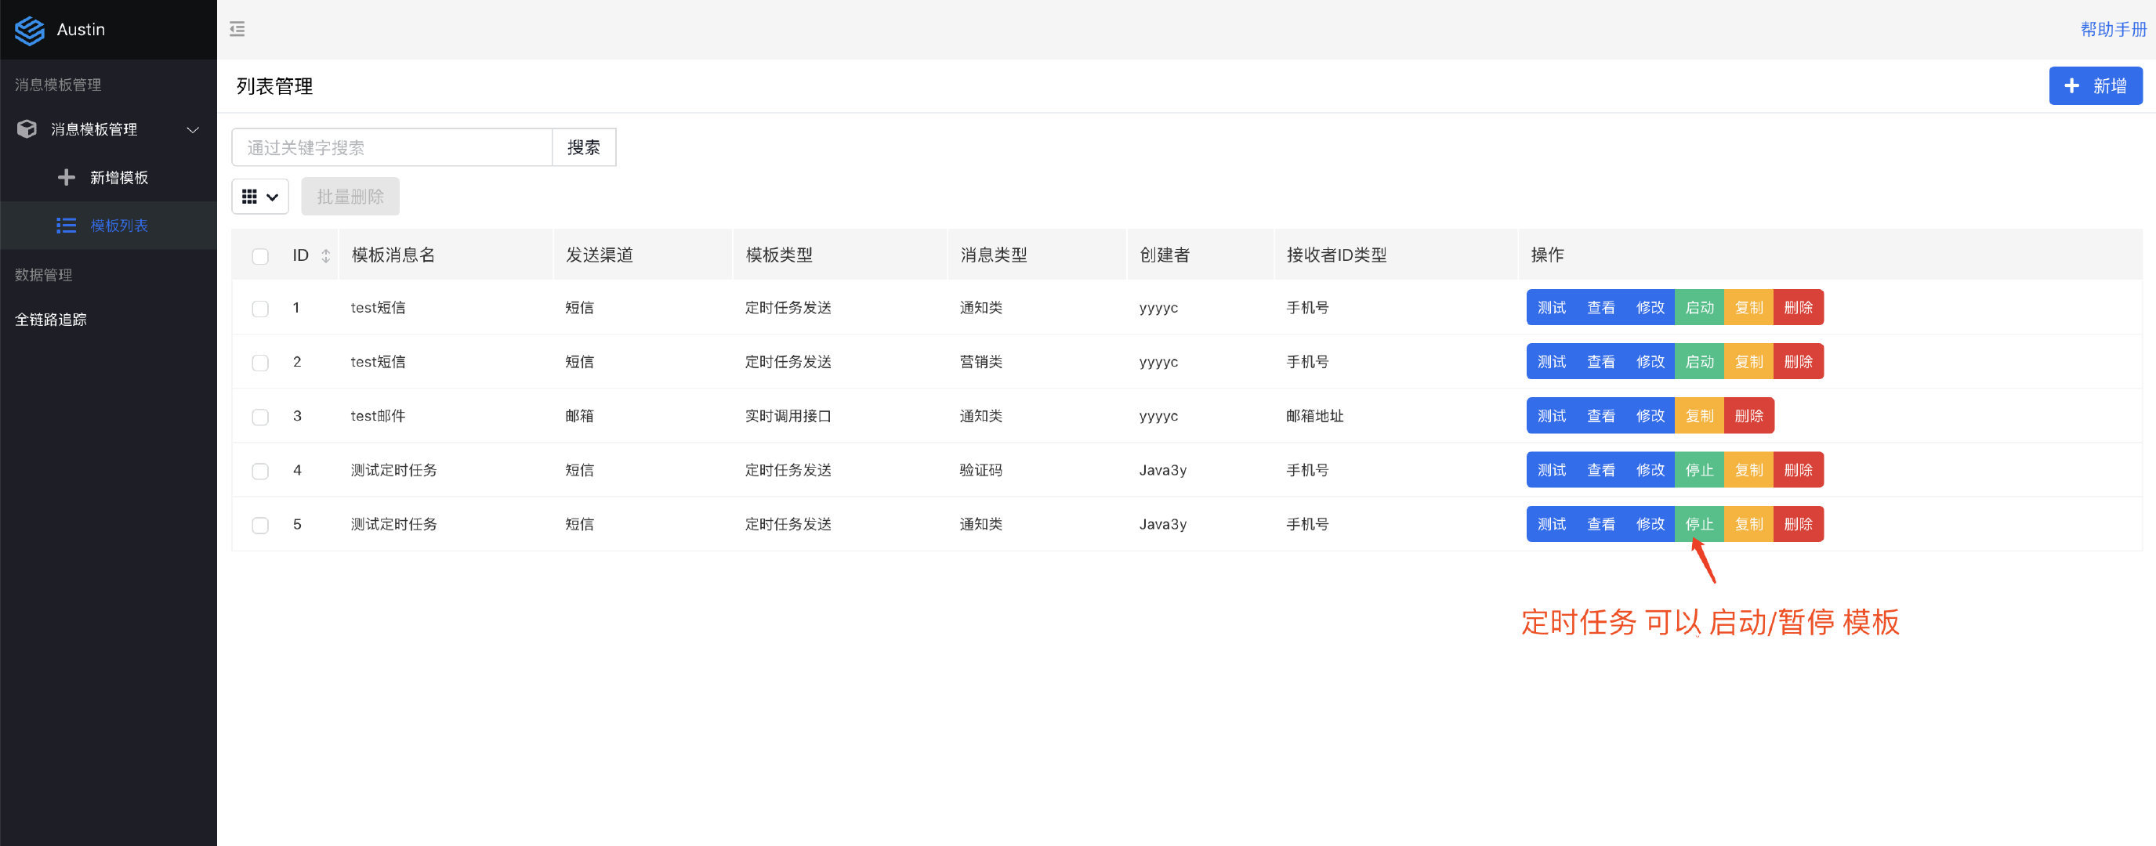Click 测试 in row 5
The height and width of the screenshot is (846, 2156).
pyautogui.click(x=1551, y=524)
